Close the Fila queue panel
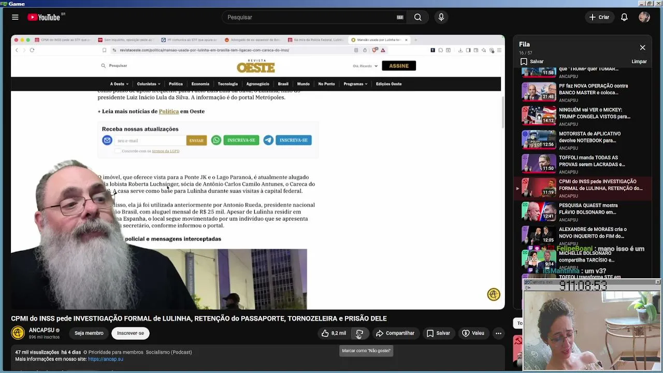The width and height of the screenshot is (663, 373). coord(642,48)
